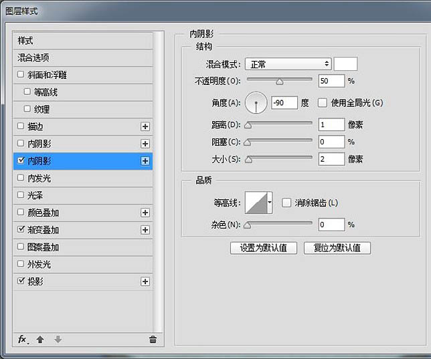Click the 设置为默认值 button
The width and height of the screenshot is (431, 359).
pos(264,248)
